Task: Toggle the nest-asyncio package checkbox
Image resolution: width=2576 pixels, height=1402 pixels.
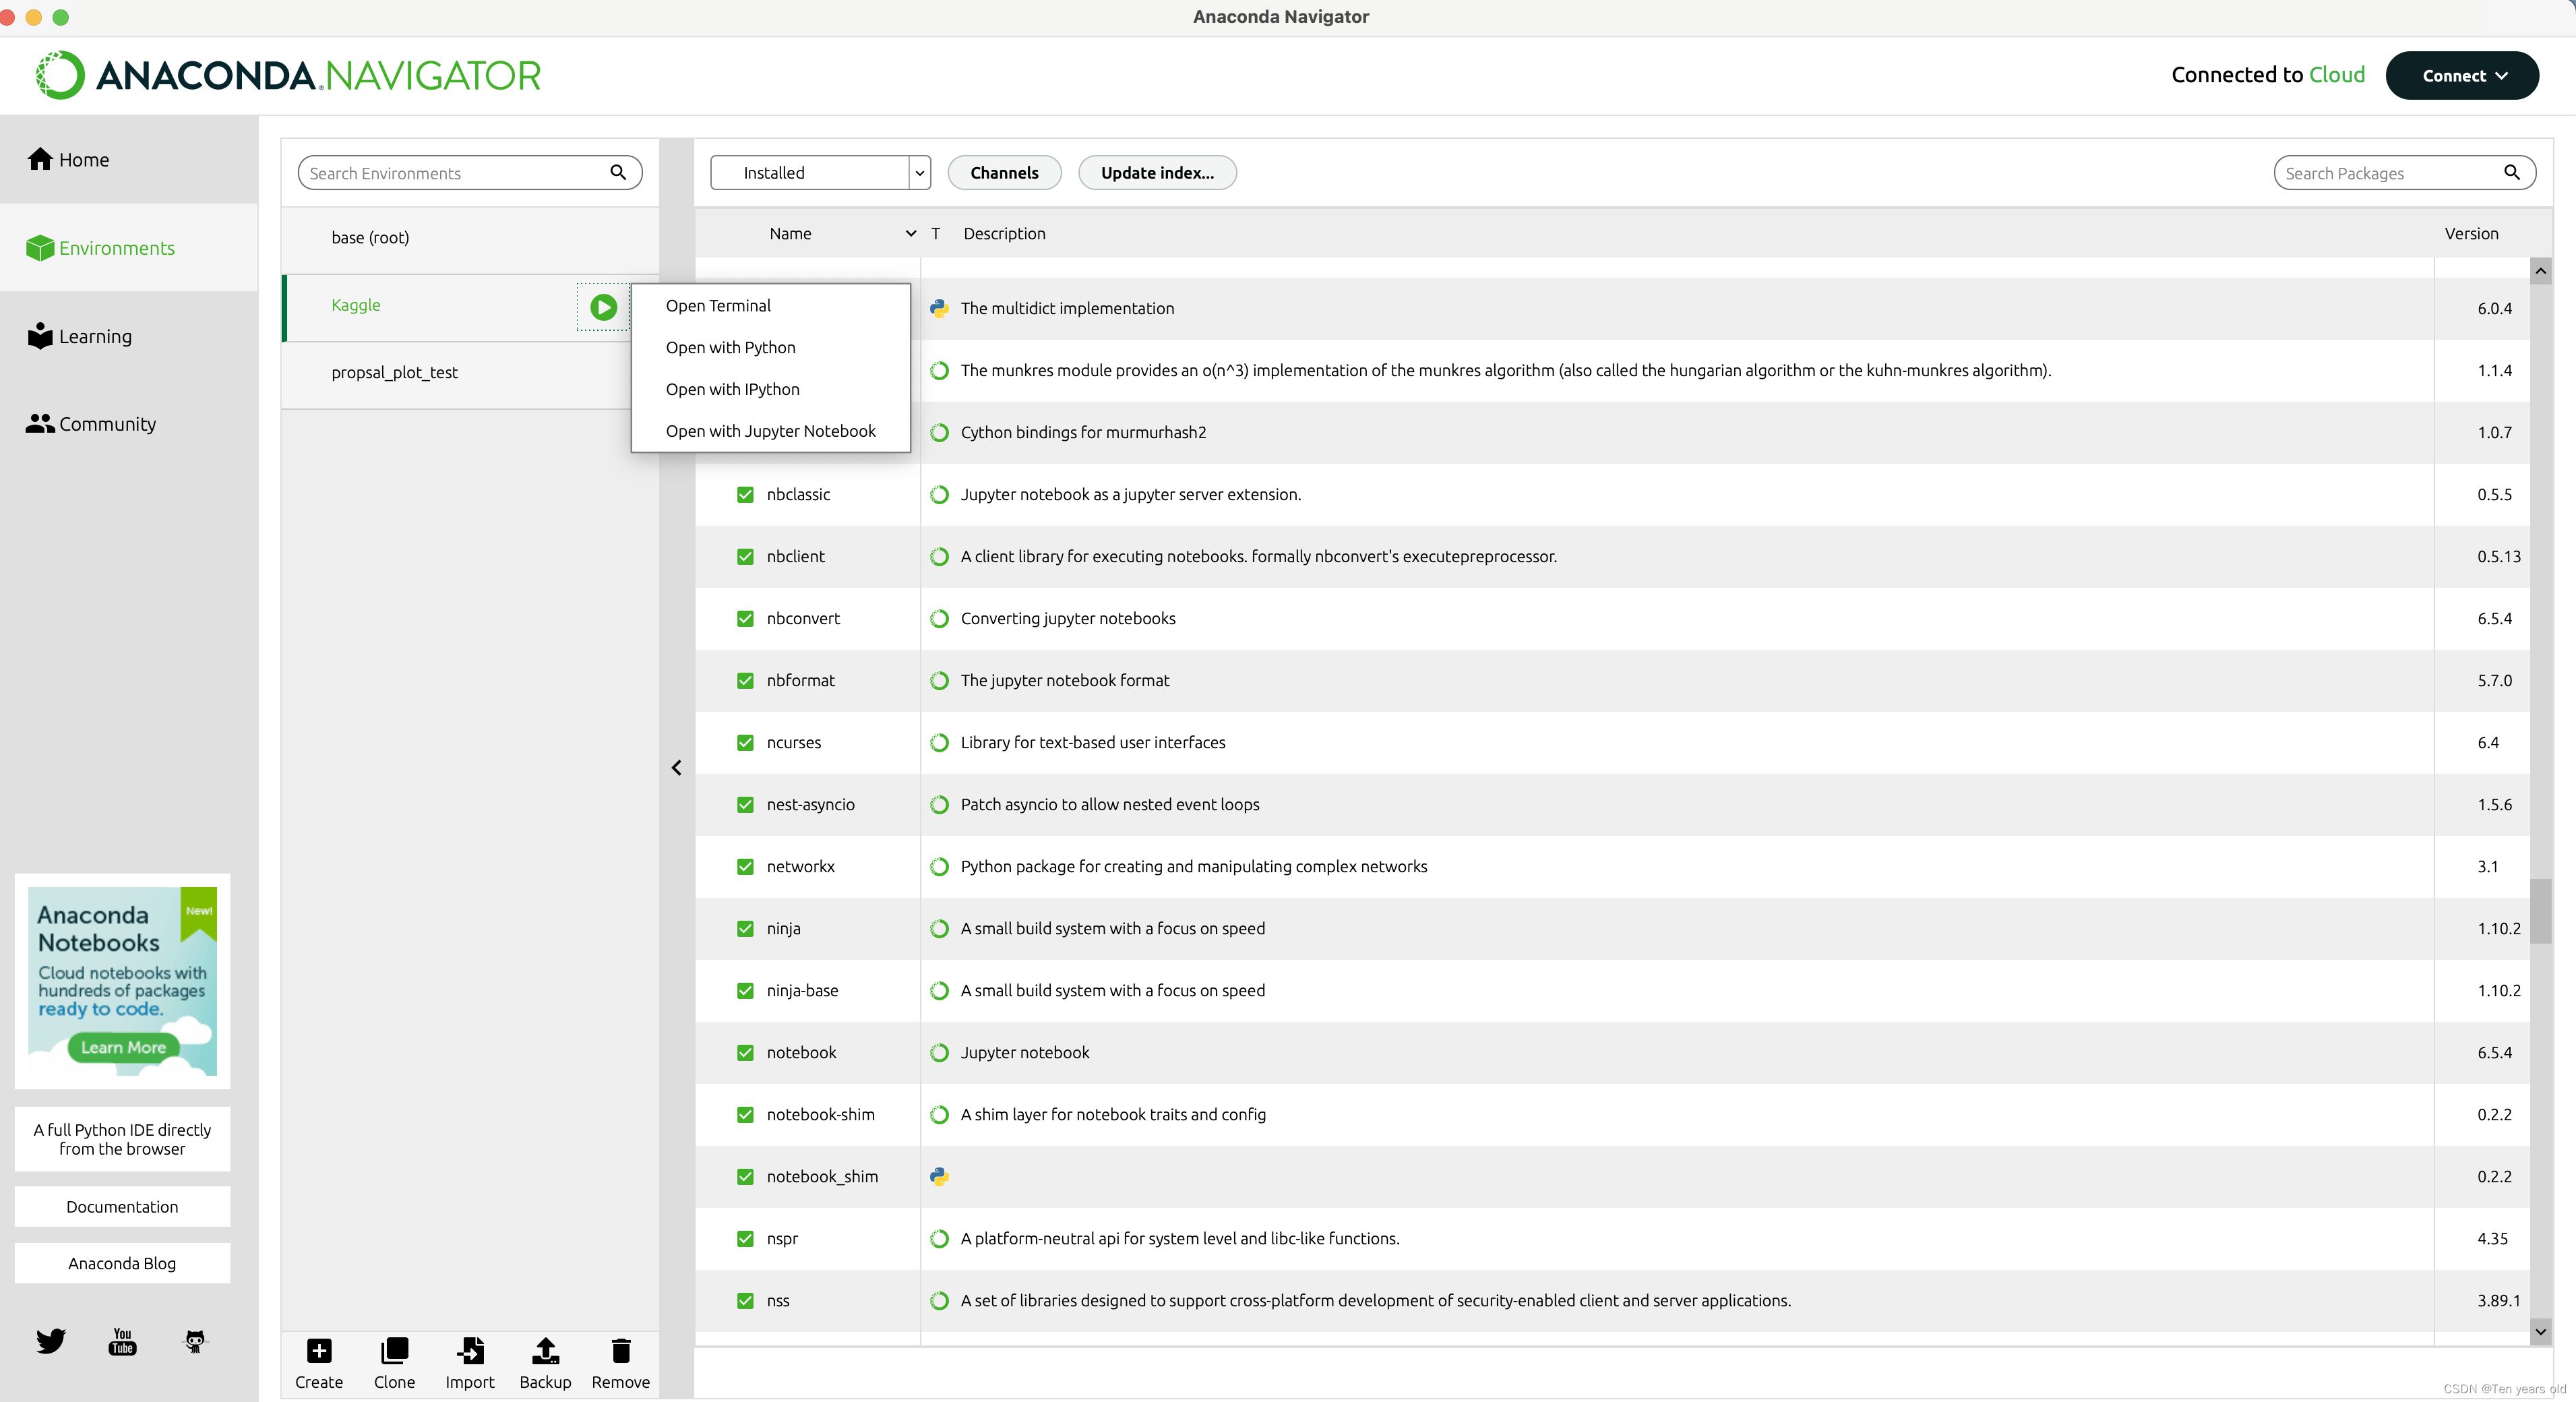Action: 745,804
